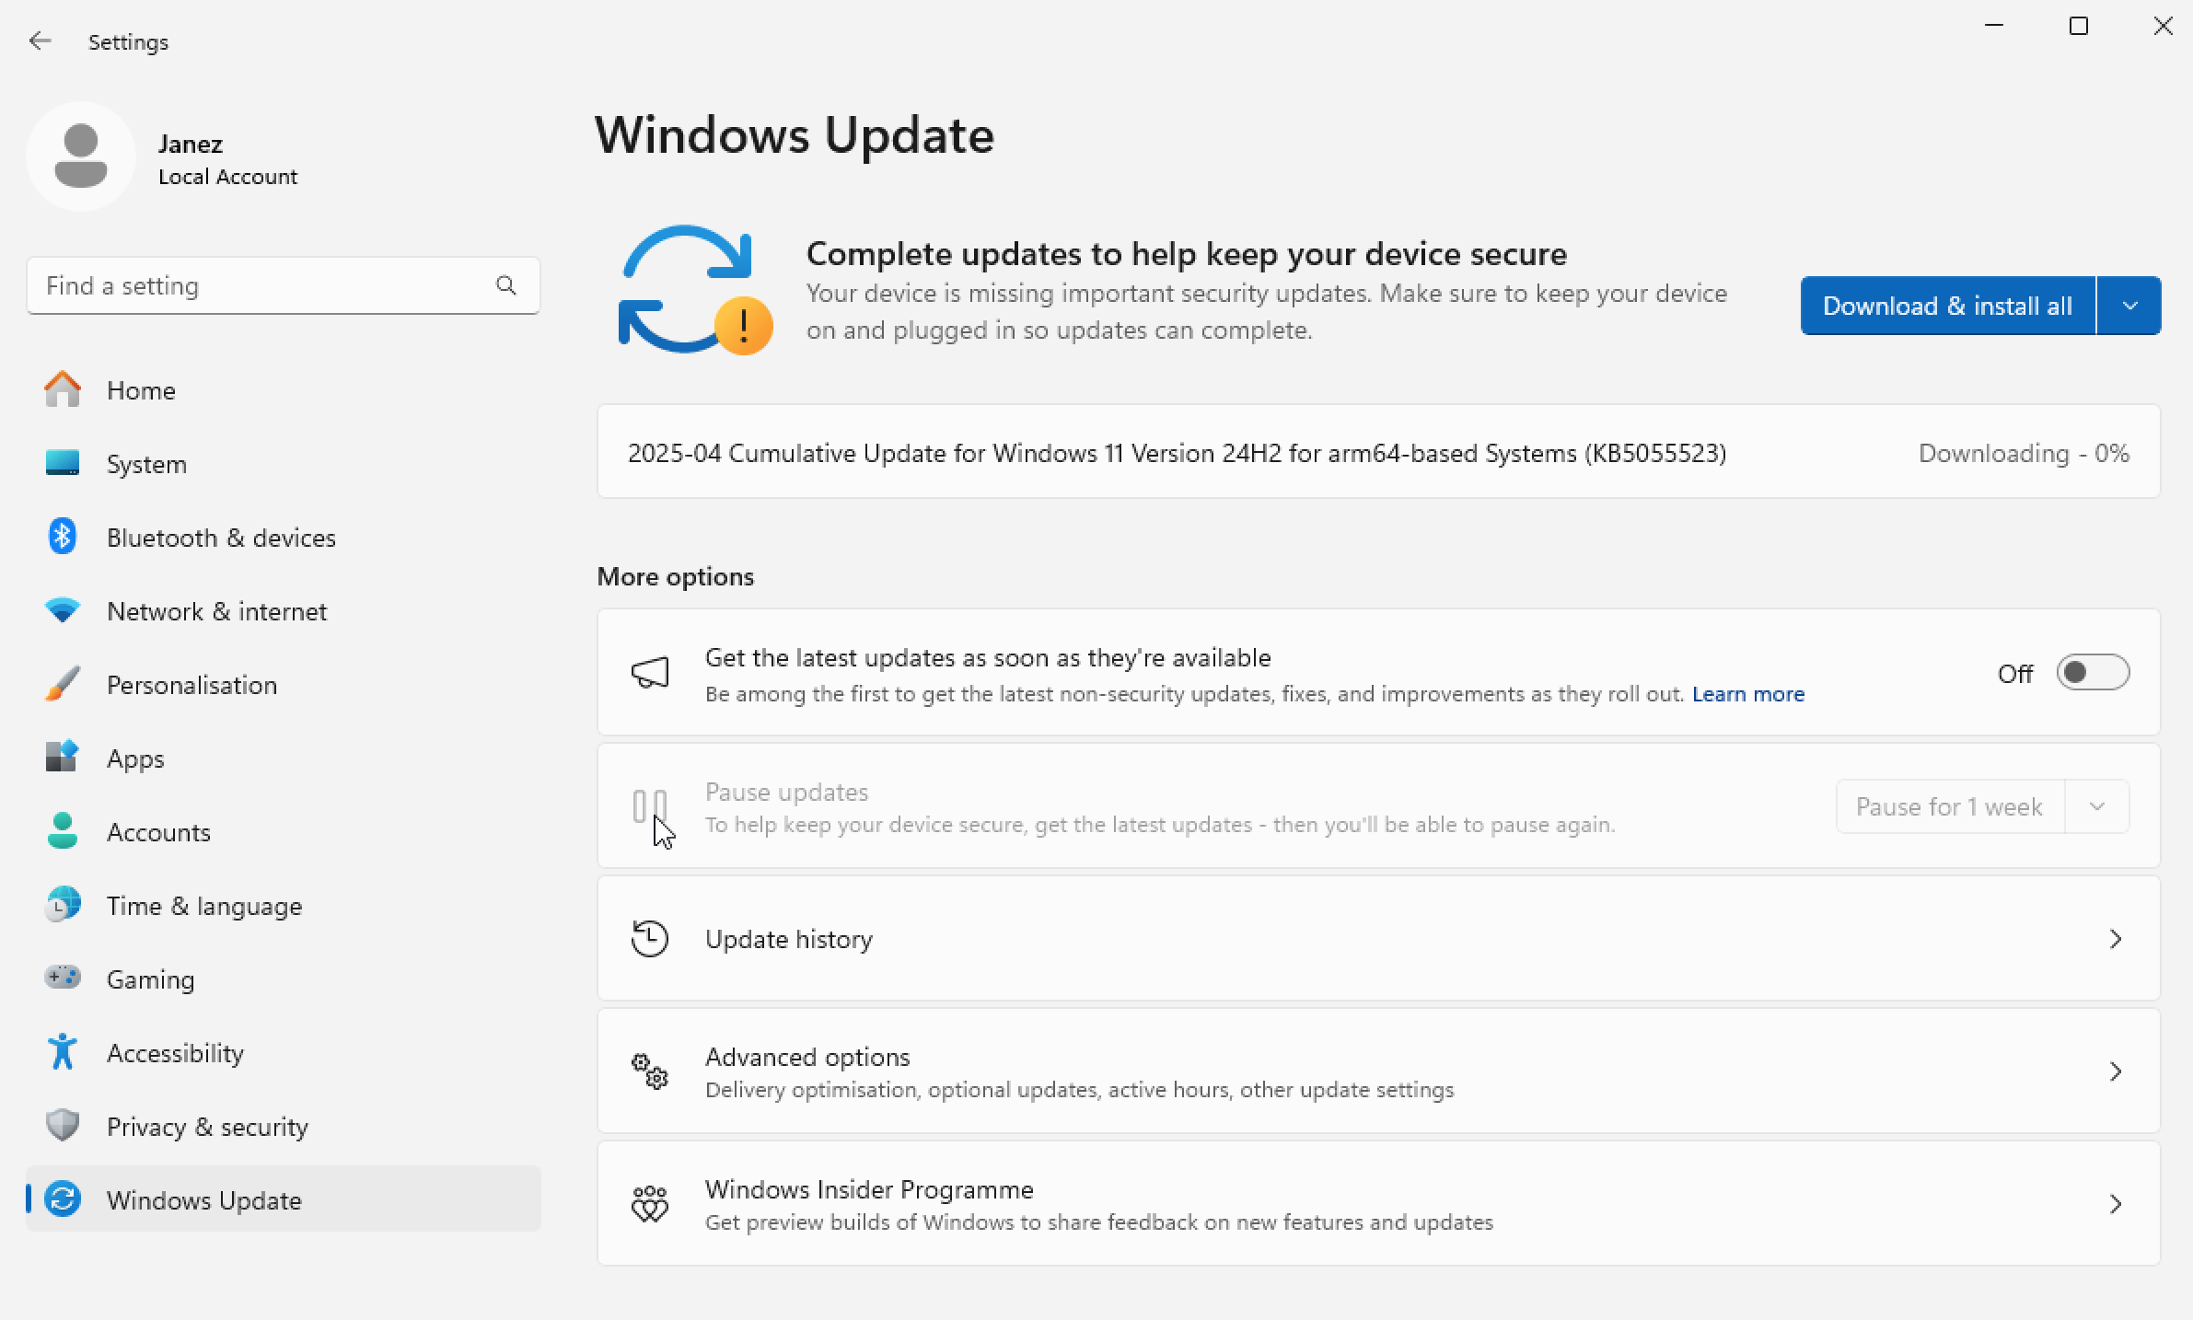This screenshot has height=1320, width=2193.
Task: Click the search magnifier icon
Action: coord(505,285)
